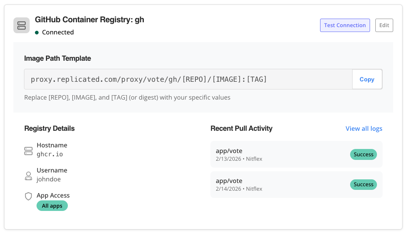Click the Success badge on the 2/14/2026 pull
Image resolution: width=407 pixels, height=234 pixels.
pos(363,184)
